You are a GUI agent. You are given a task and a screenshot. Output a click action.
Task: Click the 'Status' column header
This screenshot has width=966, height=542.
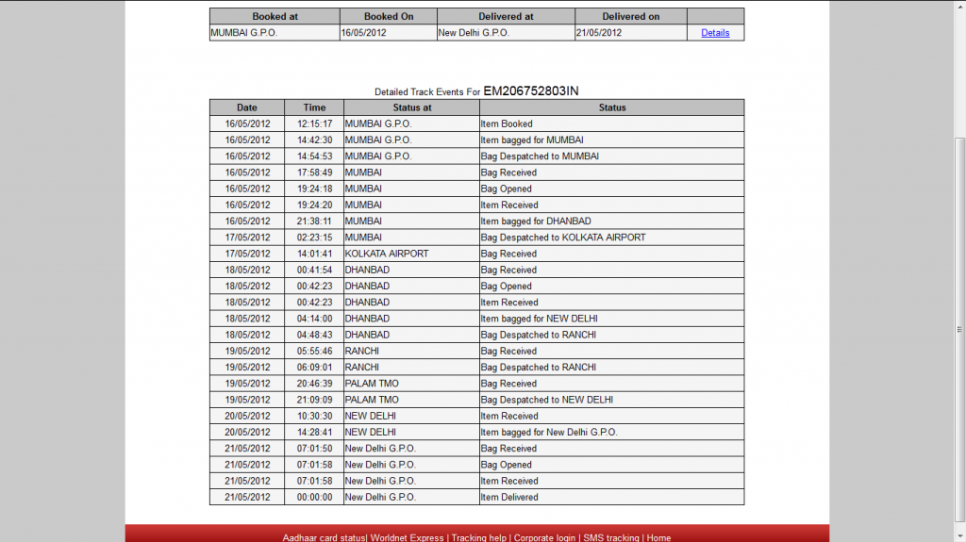click(611, 107)
